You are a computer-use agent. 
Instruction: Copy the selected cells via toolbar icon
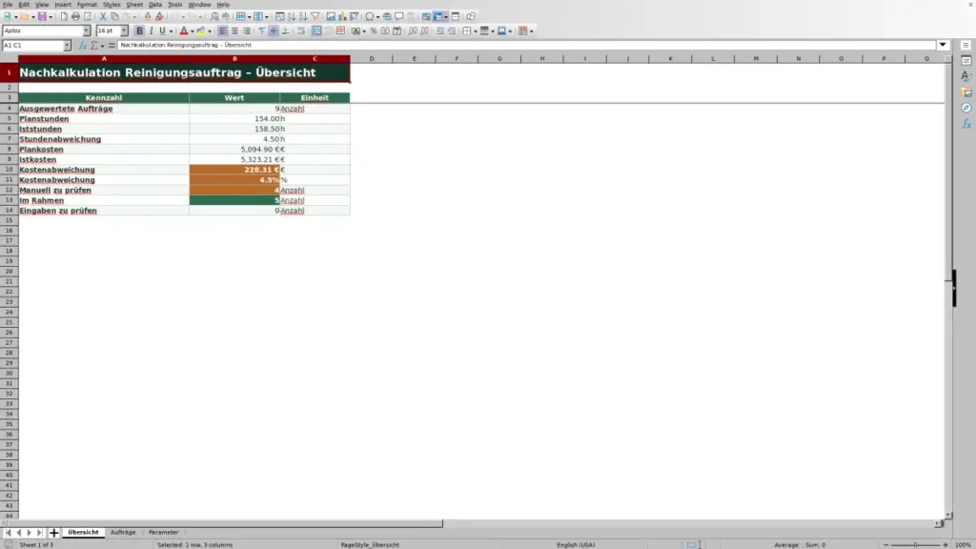point(114,17)
